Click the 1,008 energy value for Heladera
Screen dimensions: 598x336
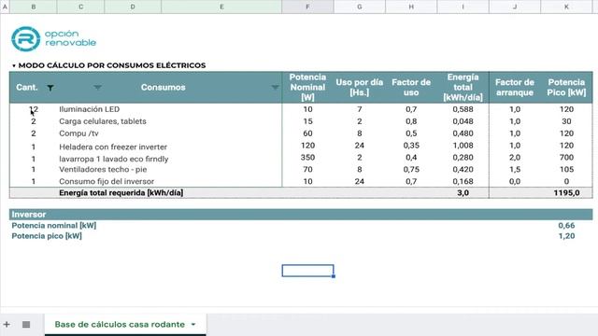pyautogui.click(x=463, y=146)
